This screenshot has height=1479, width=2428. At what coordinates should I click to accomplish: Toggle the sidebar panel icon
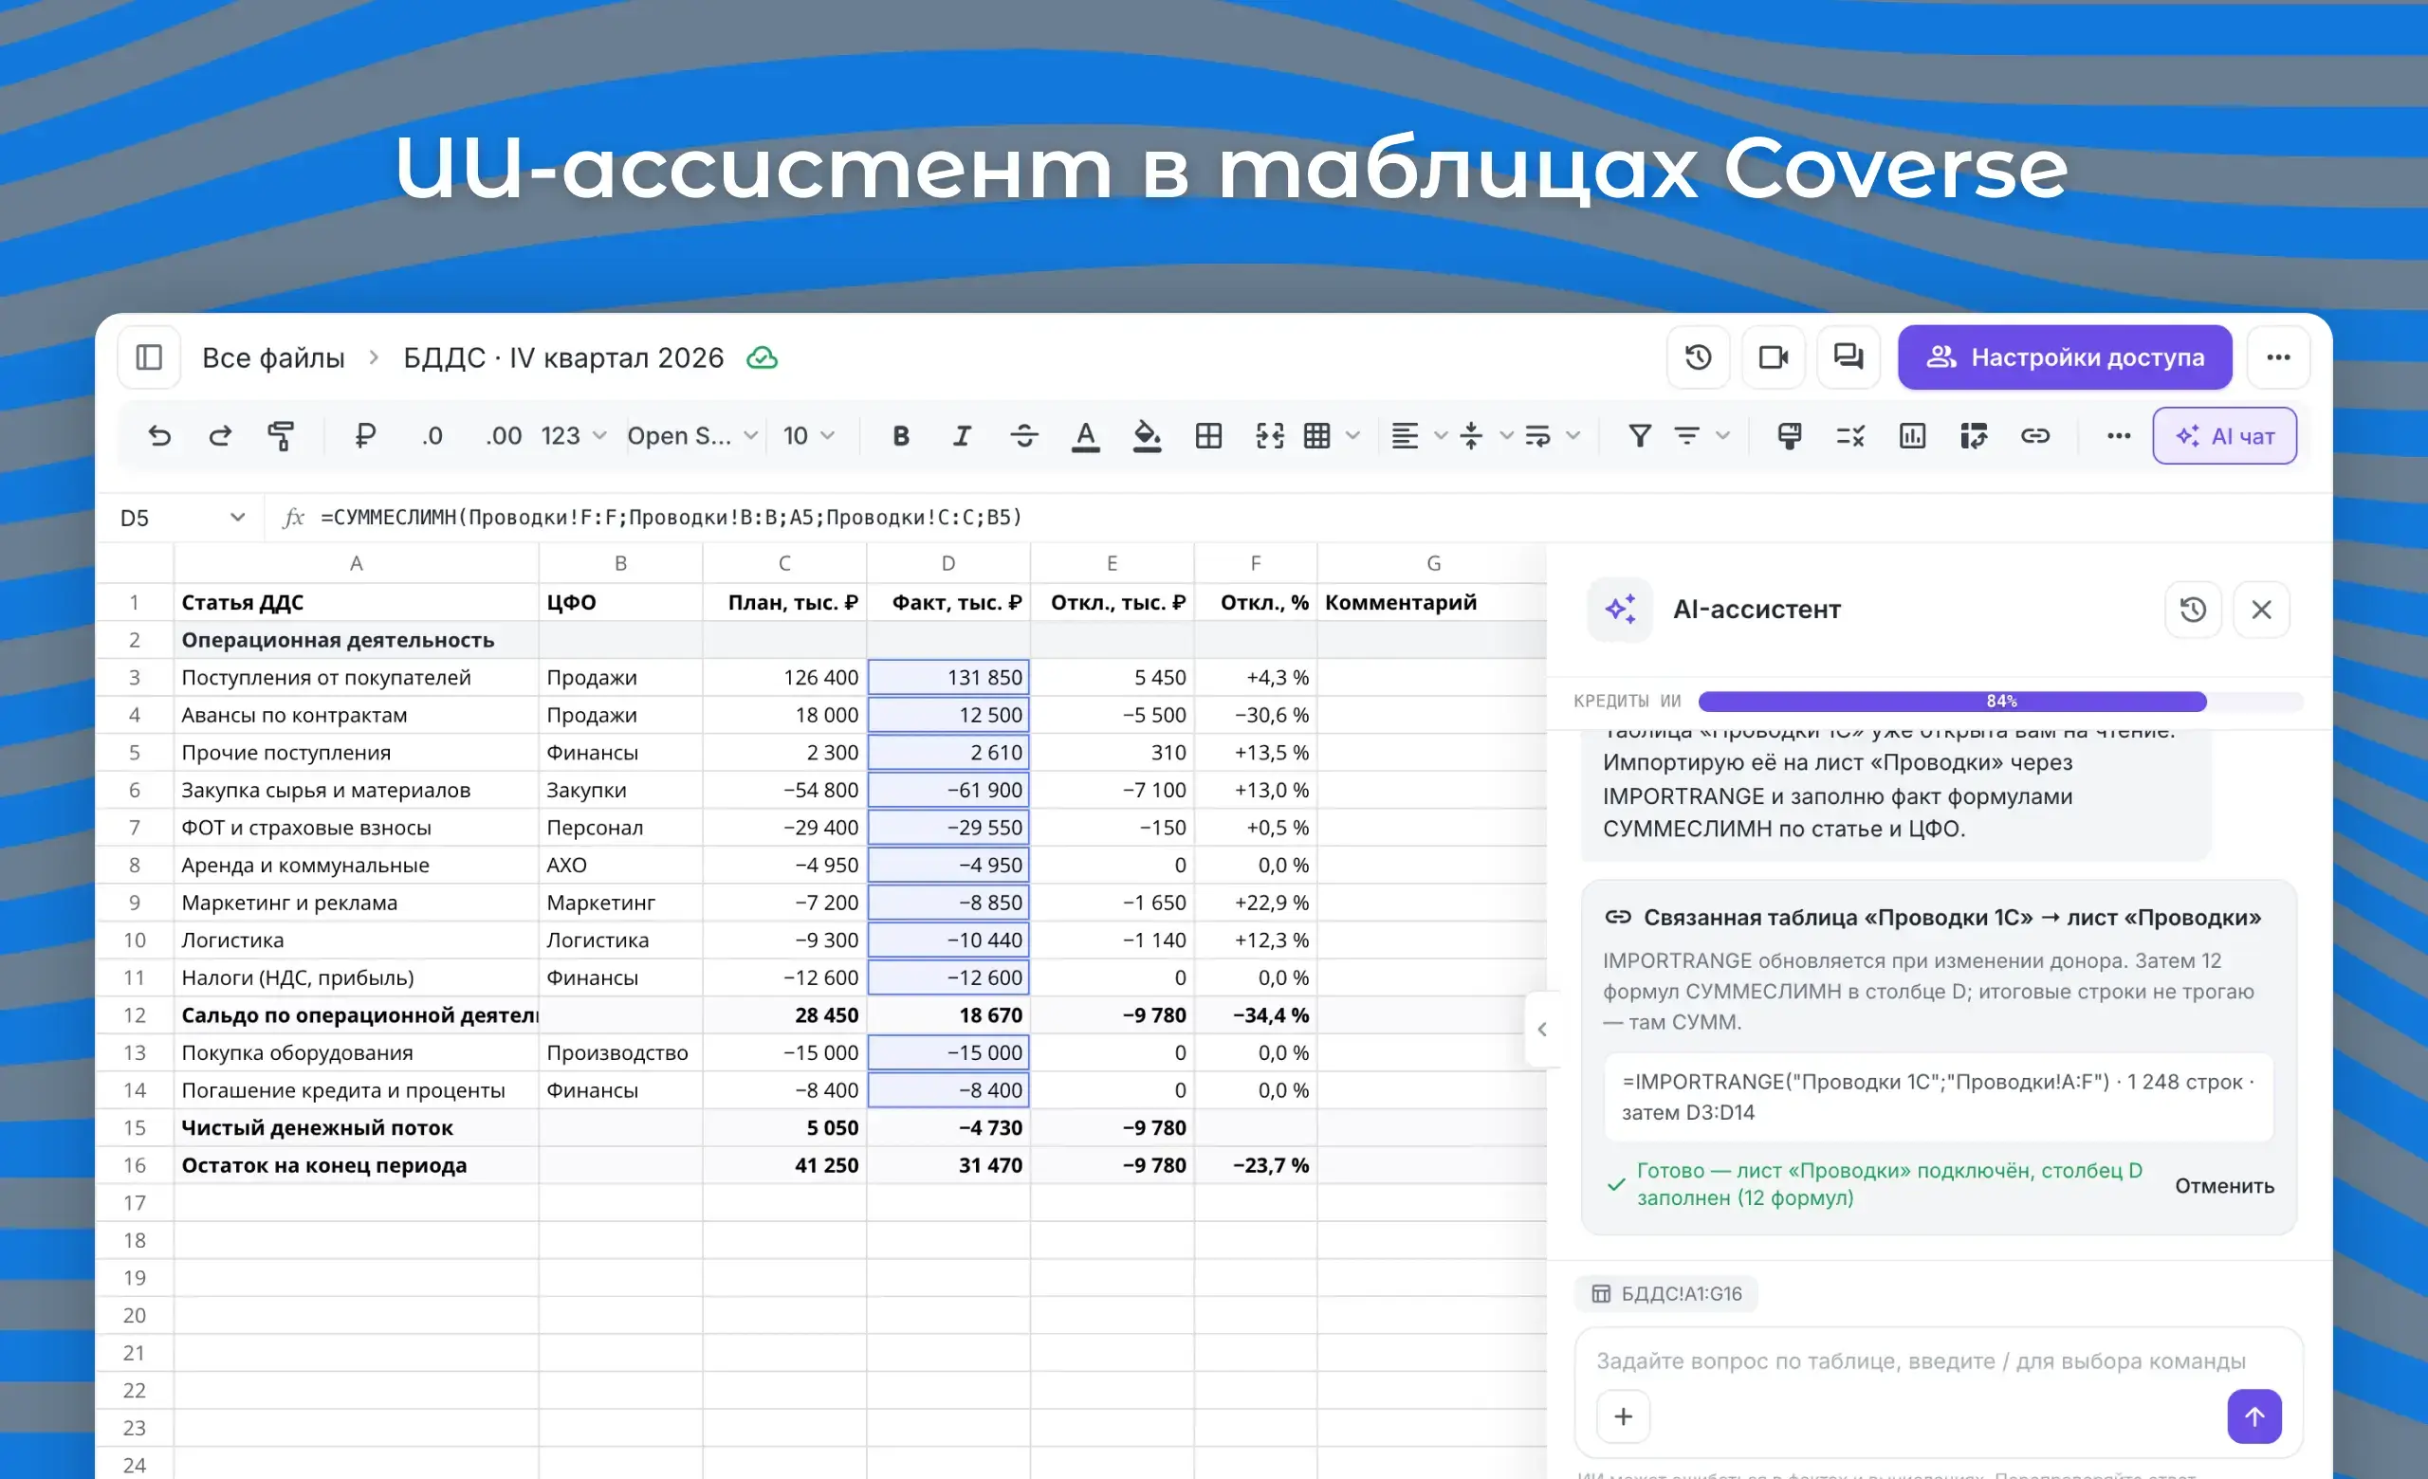click(x=149, y=357)
